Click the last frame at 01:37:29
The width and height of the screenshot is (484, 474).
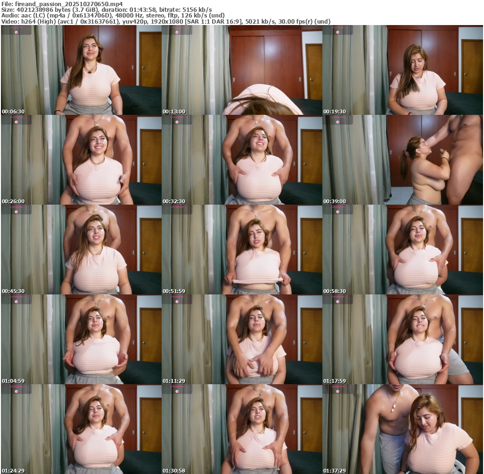[403, 429]
